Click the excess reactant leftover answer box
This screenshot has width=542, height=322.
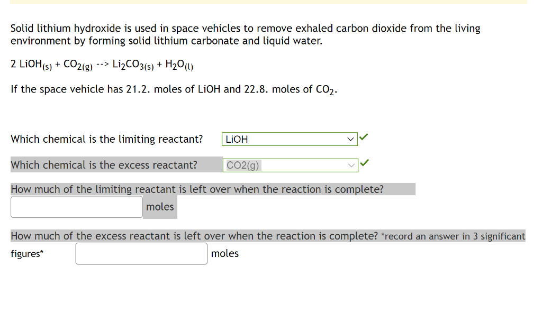click(x=141, y=254)
